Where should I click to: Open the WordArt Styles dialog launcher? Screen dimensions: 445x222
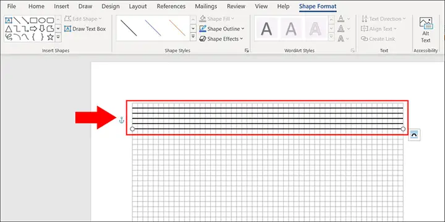352,51
